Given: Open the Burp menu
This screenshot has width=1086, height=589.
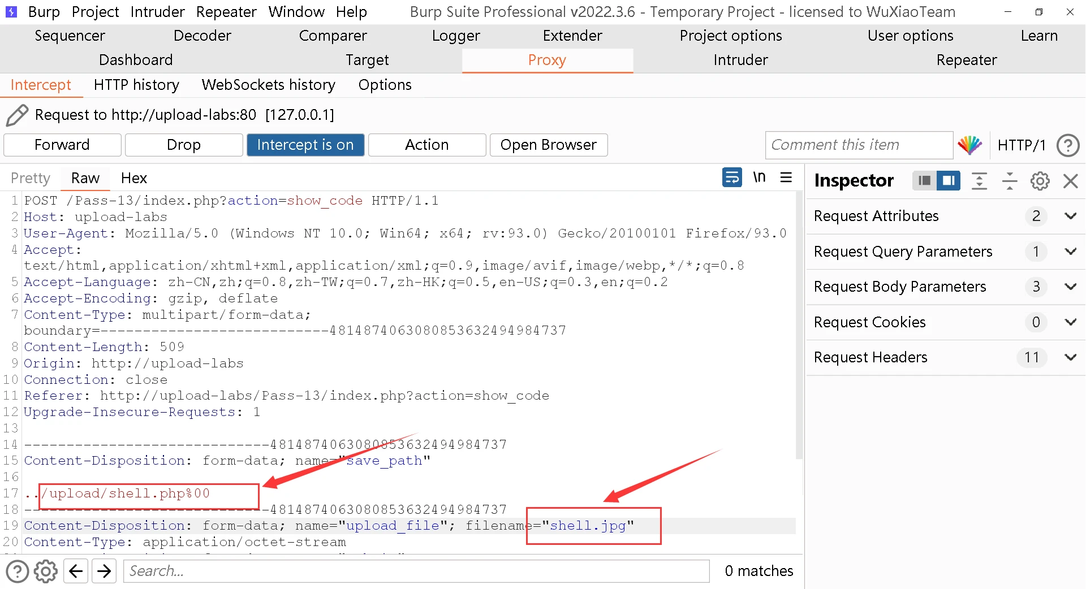Looking at the screenshot, I should (x=44, y=11).
